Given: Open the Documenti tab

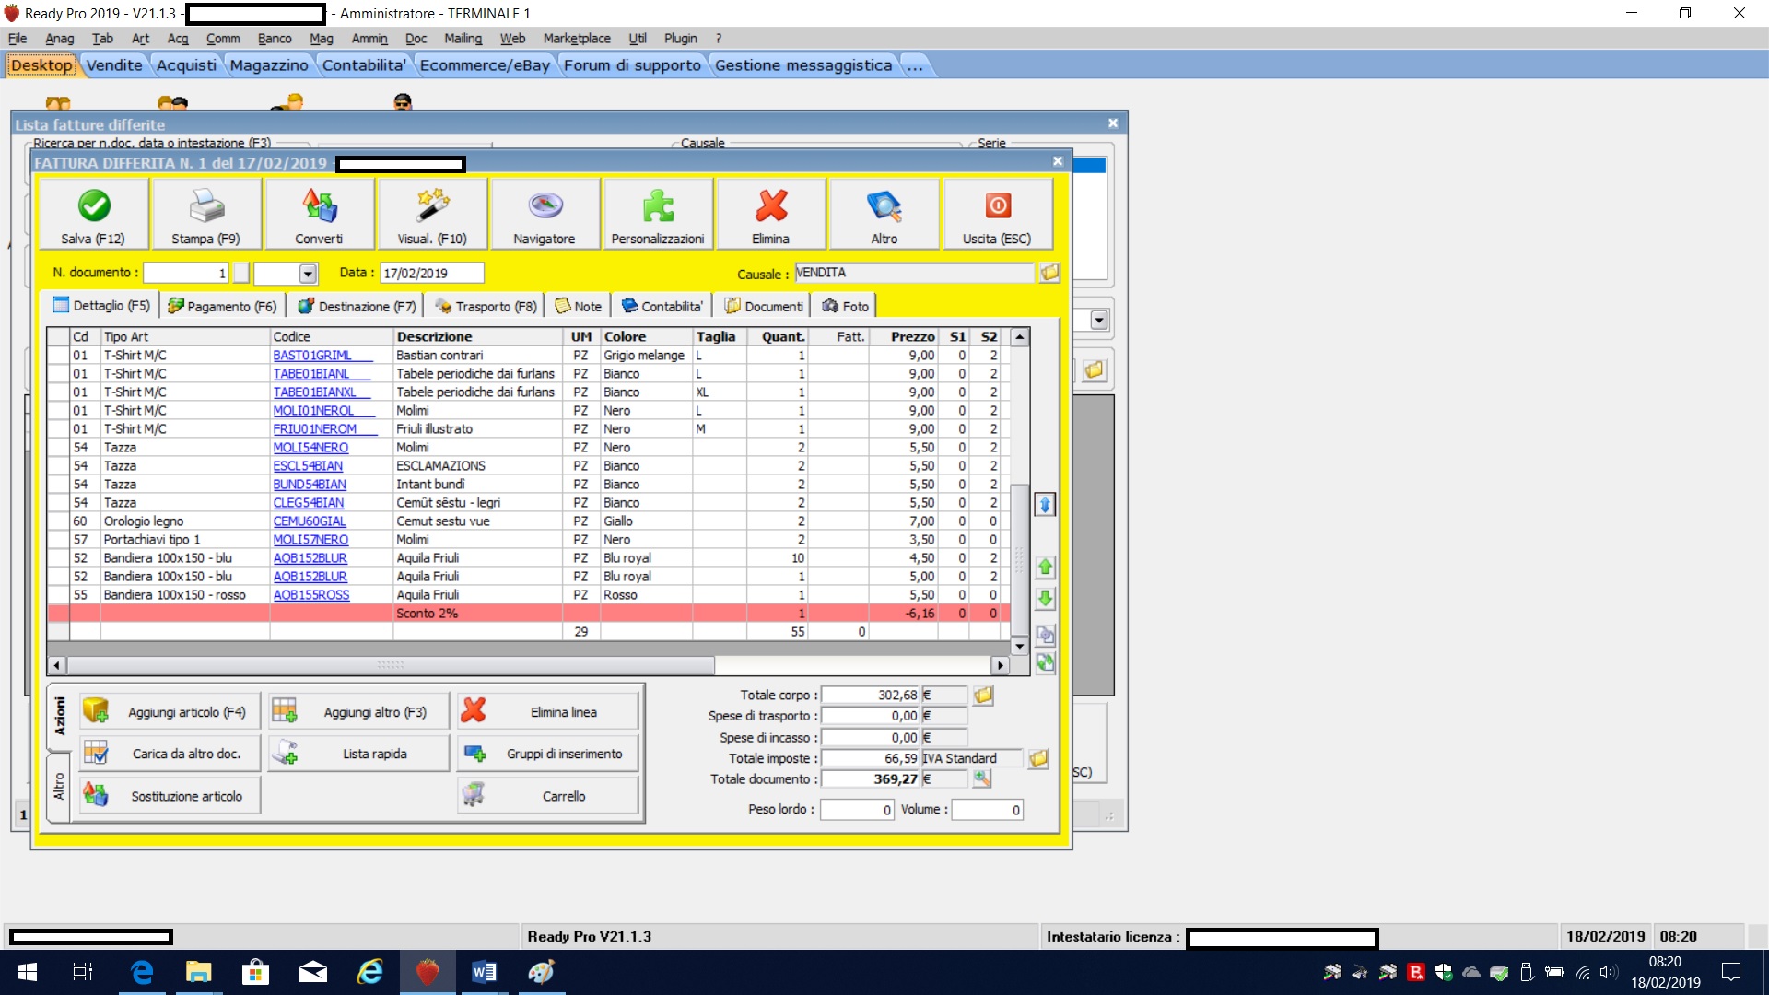Looking at the screenshot, I should (x=764, y=306).
